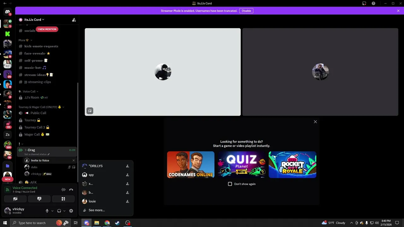Join the Public Call voice channel
This screenshot has height=227, width=404.
(47, 113)
